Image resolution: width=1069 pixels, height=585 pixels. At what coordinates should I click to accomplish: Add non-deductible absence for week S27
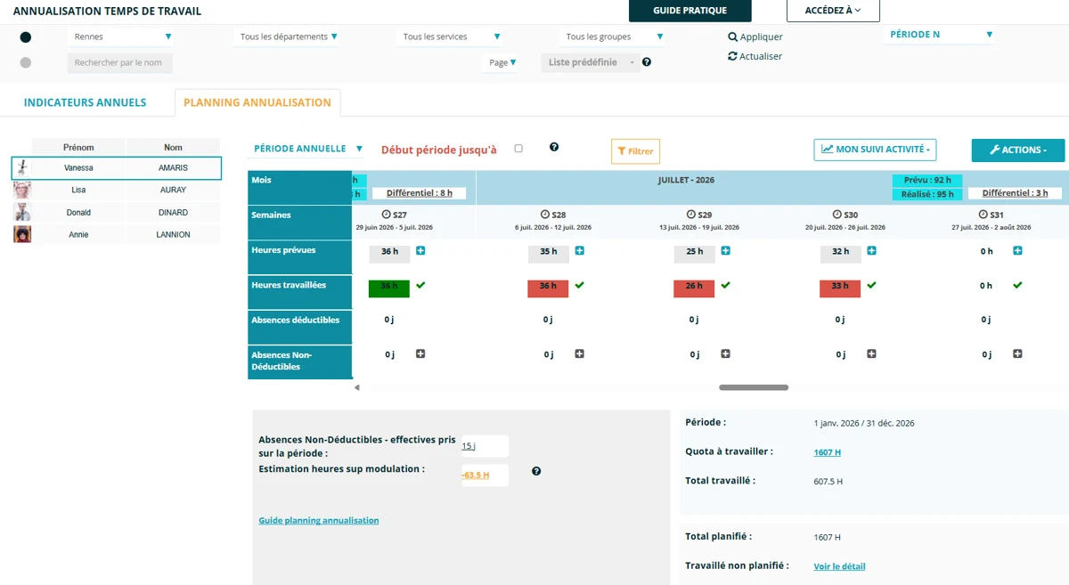[x=420, y=353]
